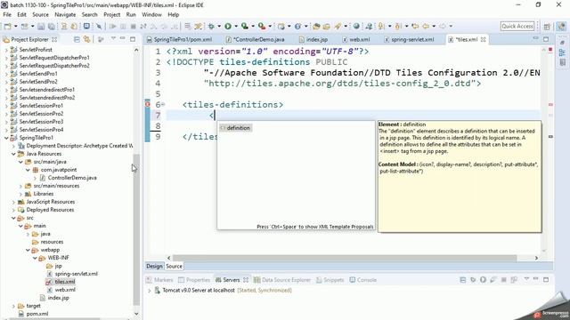This screenshot has height=320, width=570.
Task: Click the Debug bug icon
Action: [211, 26]
